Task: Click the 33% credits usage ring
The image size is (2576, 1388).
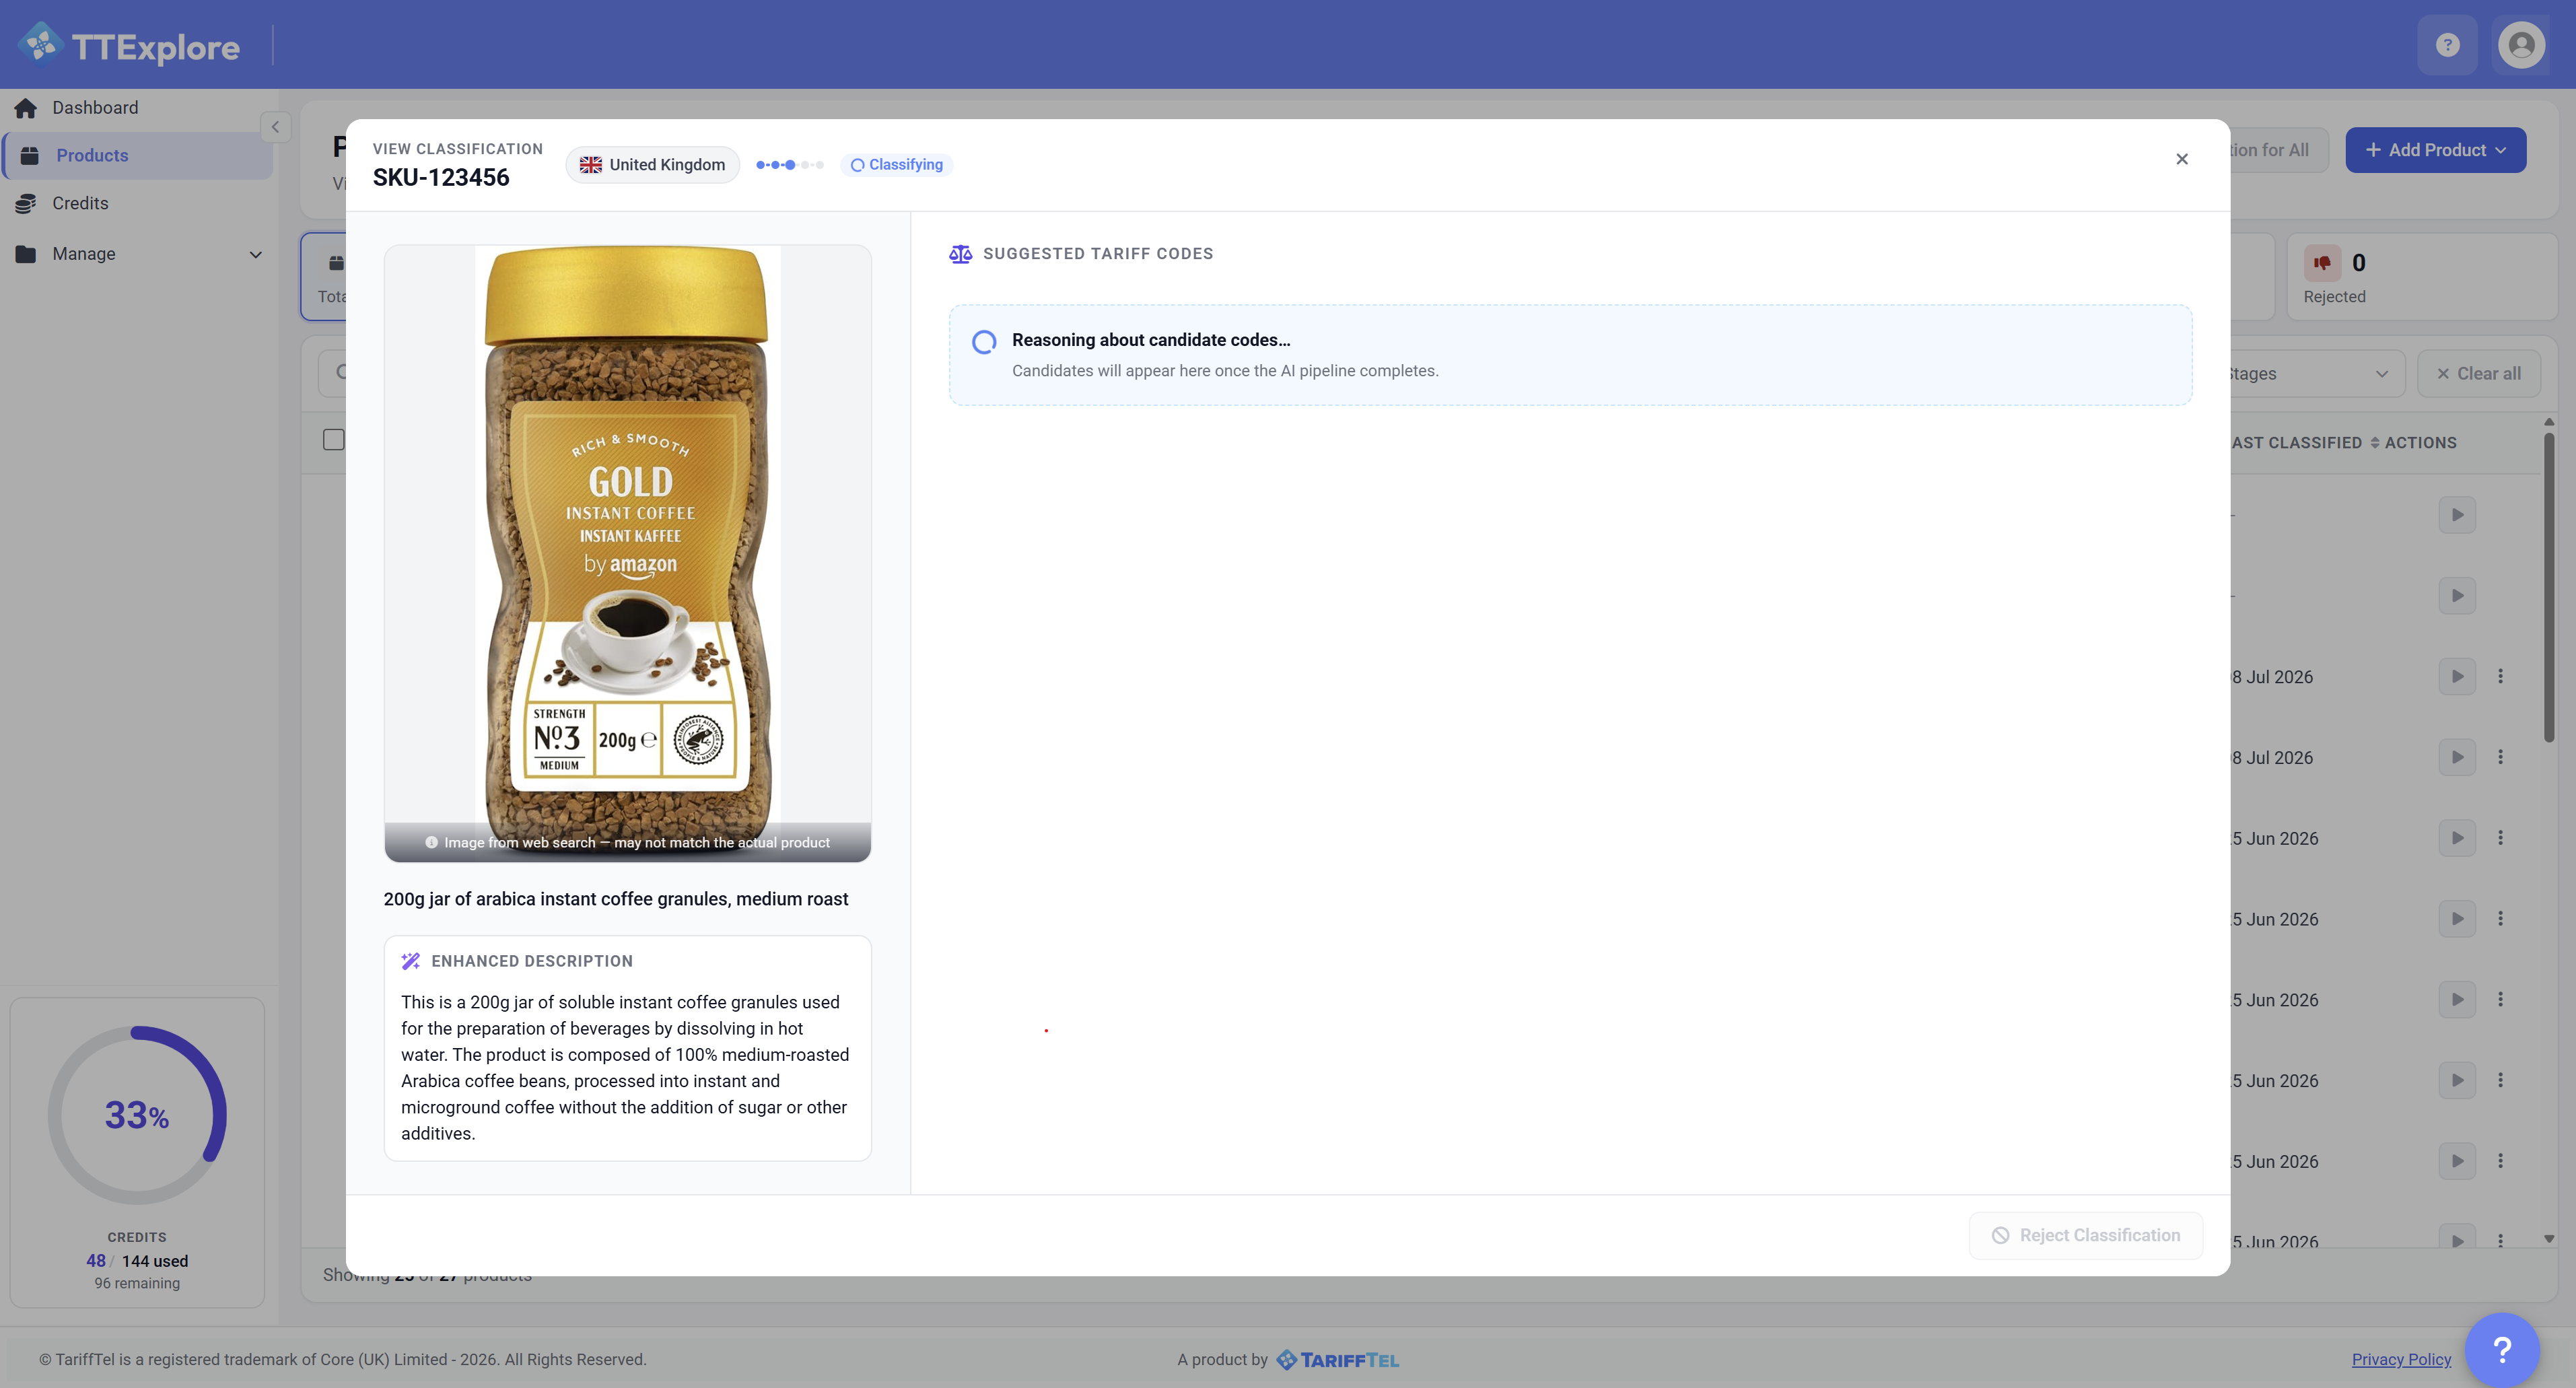Action: coord(137,1115)
